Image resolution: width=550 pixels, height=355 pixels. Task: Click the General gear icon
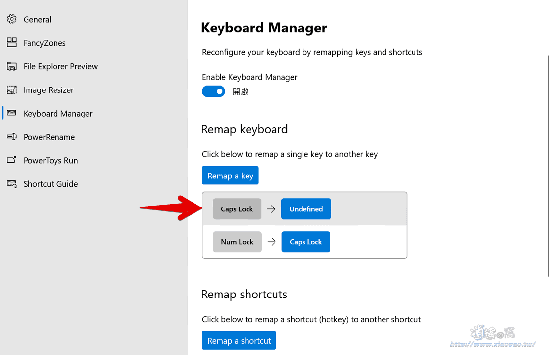(12, 19)
